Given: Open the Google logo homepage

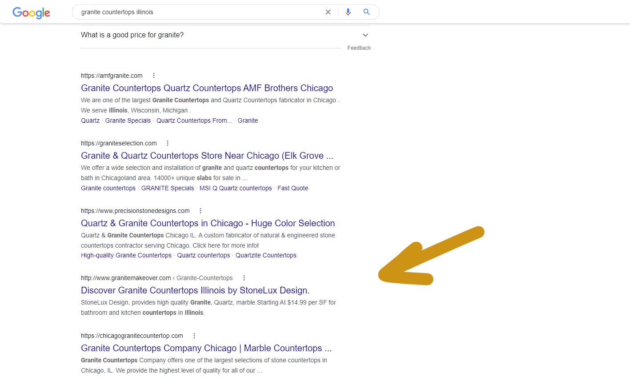Looking at the screenshot, I should (x=31, y=12).
